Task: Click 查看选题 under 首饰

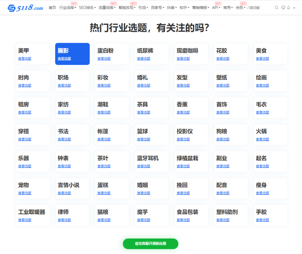Action: tap(223, 112)
